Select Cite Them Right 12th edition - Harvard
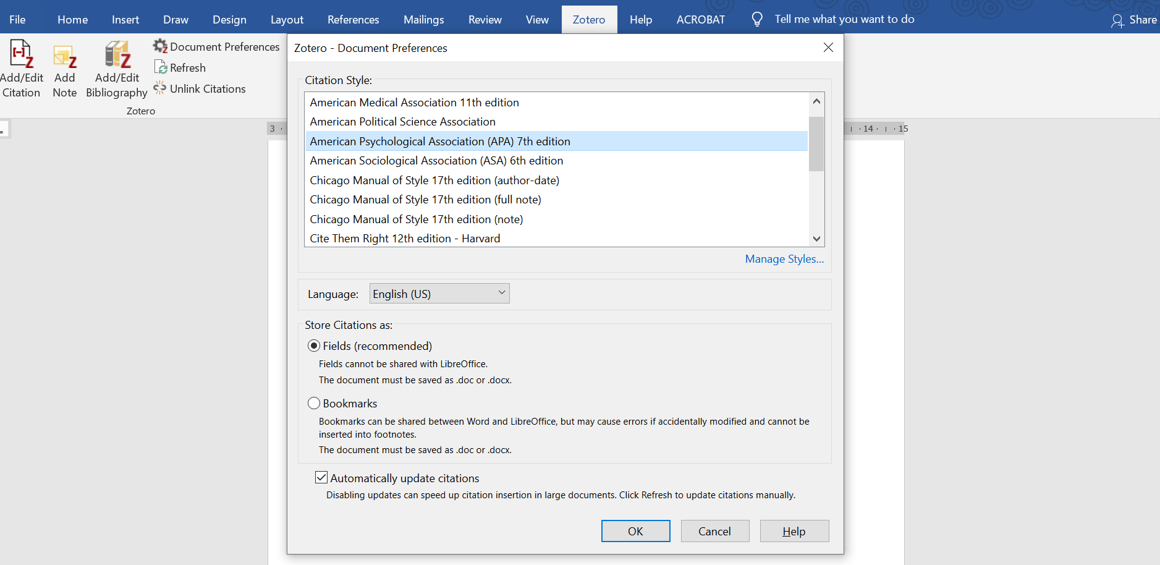 point(557,238)
